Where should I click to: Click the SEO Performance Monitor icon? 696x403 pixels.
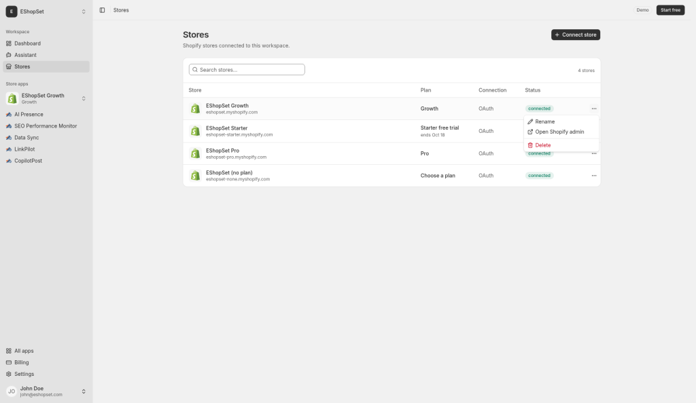pyautogui.click(x=8, y=126)
